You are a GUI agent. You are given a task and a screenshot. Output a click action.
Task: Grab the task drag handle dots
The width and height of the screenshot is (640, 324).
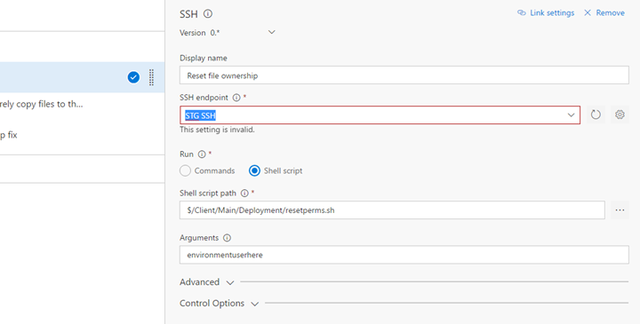151,77
